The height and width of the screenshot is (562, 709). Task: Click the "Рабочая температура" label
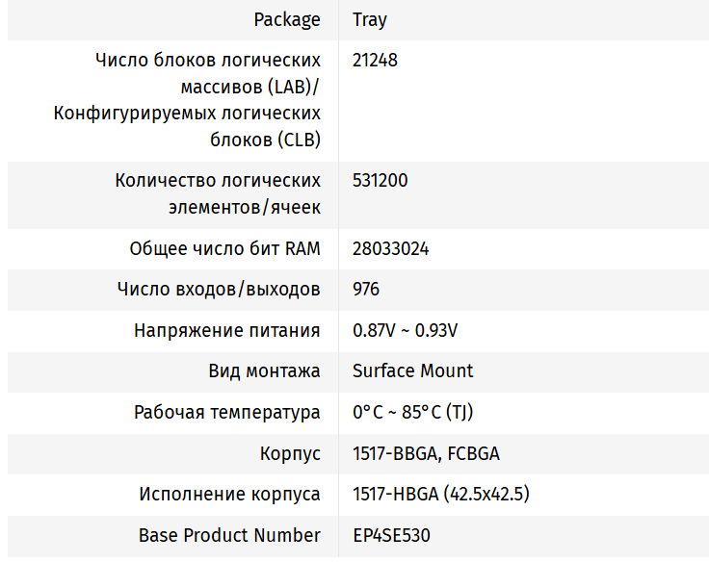click(227, 412)
